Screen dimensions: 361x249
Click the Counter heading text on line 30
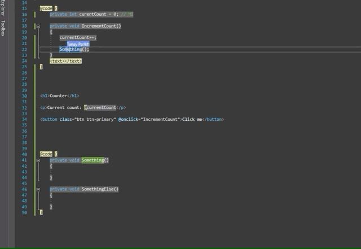click(x=58, y=95)
